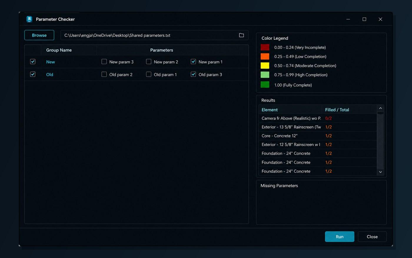Select Exterior - 12 5/8" Rainscreen result row
Viewport: 412px width, 258px height.
(318, 144)
